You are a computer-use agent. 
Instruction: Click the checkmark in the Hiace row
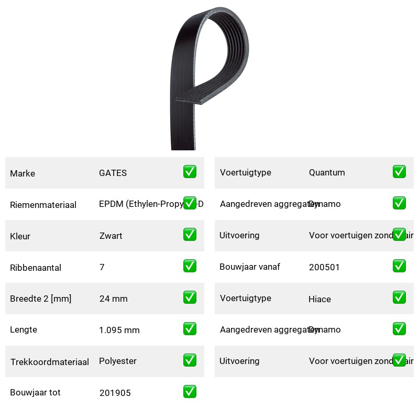(x=399, y=297)
